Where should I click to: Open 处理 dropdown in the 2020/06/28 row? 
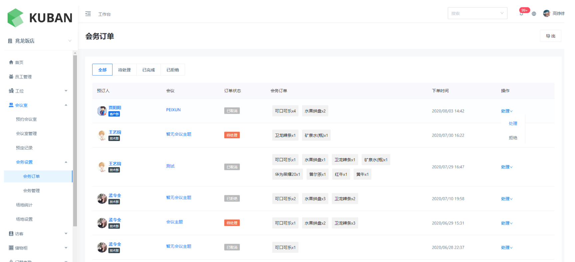pos(507,247)
